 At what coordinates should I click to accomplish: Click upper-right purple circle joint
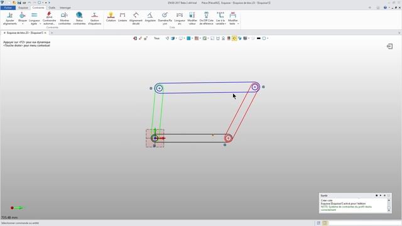254,87
